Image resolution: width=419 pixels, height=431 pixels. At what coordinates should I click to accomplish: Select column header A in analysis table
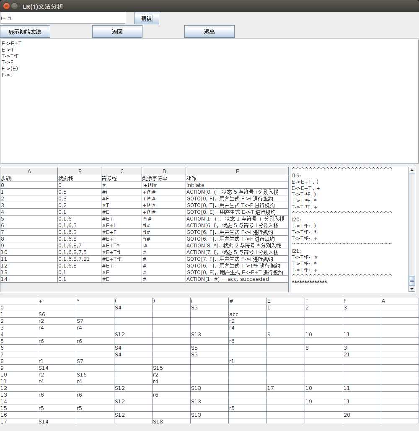click(29, 171)
